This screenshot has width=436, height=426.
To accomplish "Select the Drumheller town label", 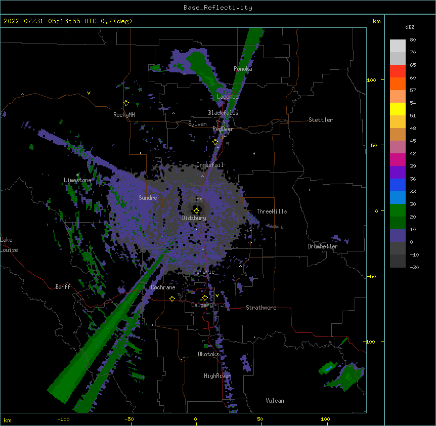I will click(323, 246).
